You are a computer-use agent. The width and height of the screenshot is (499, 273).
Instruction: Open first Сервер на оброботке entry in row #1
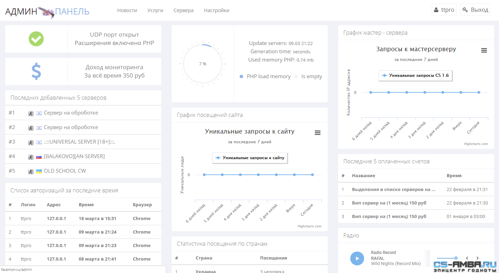click(x=71, y=113)
